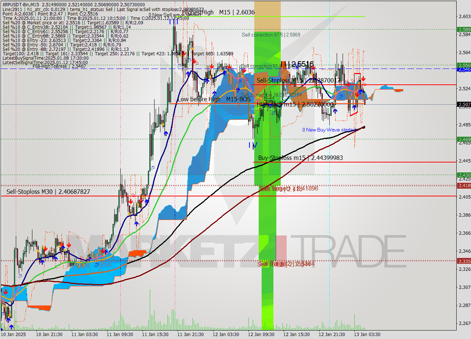Click the green 2.550 price tag on axis
471x339 pixels.
pyautogui.click(x=464, y=65)
